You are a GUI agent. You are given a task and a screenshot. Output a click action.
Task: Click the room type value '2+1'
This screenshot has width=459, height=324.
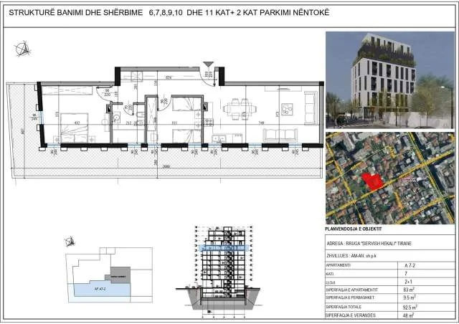click(408, 282)
